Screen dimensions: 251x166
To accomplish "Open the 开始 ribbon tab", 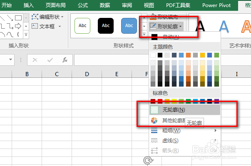I will [7, 5].
